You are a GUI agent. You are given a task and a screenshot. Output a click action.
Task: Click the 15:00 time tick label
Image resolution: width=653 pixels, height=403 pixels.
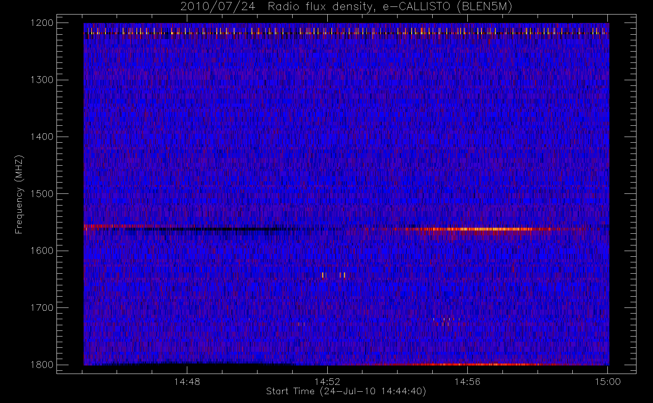[608, 382]
